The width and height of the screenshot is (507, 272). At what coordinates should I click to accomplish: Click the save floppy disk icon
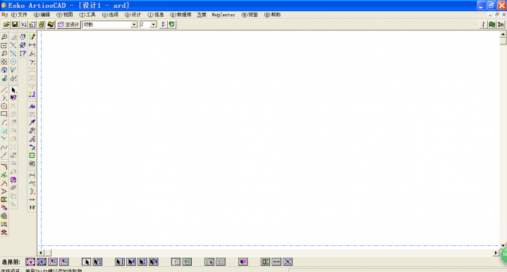(x=15, y=25)
